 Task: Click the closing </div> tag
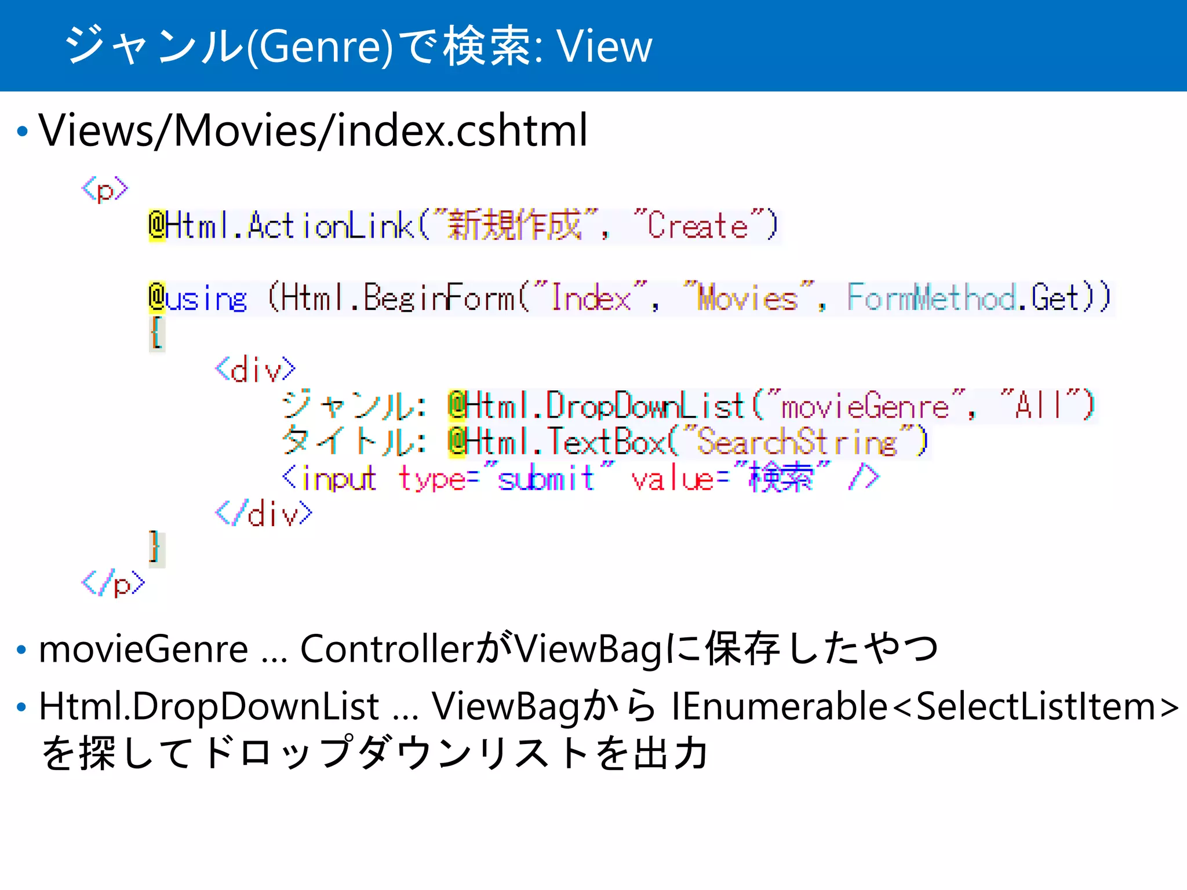[264, 513]
